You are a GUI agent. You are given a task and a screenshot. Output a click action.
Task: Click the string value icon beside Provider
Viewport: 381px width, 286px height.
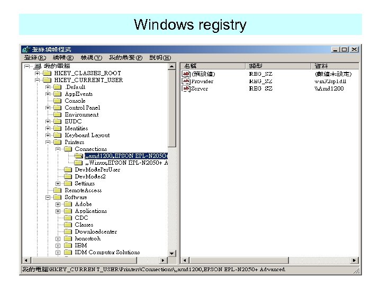point(186,81)
